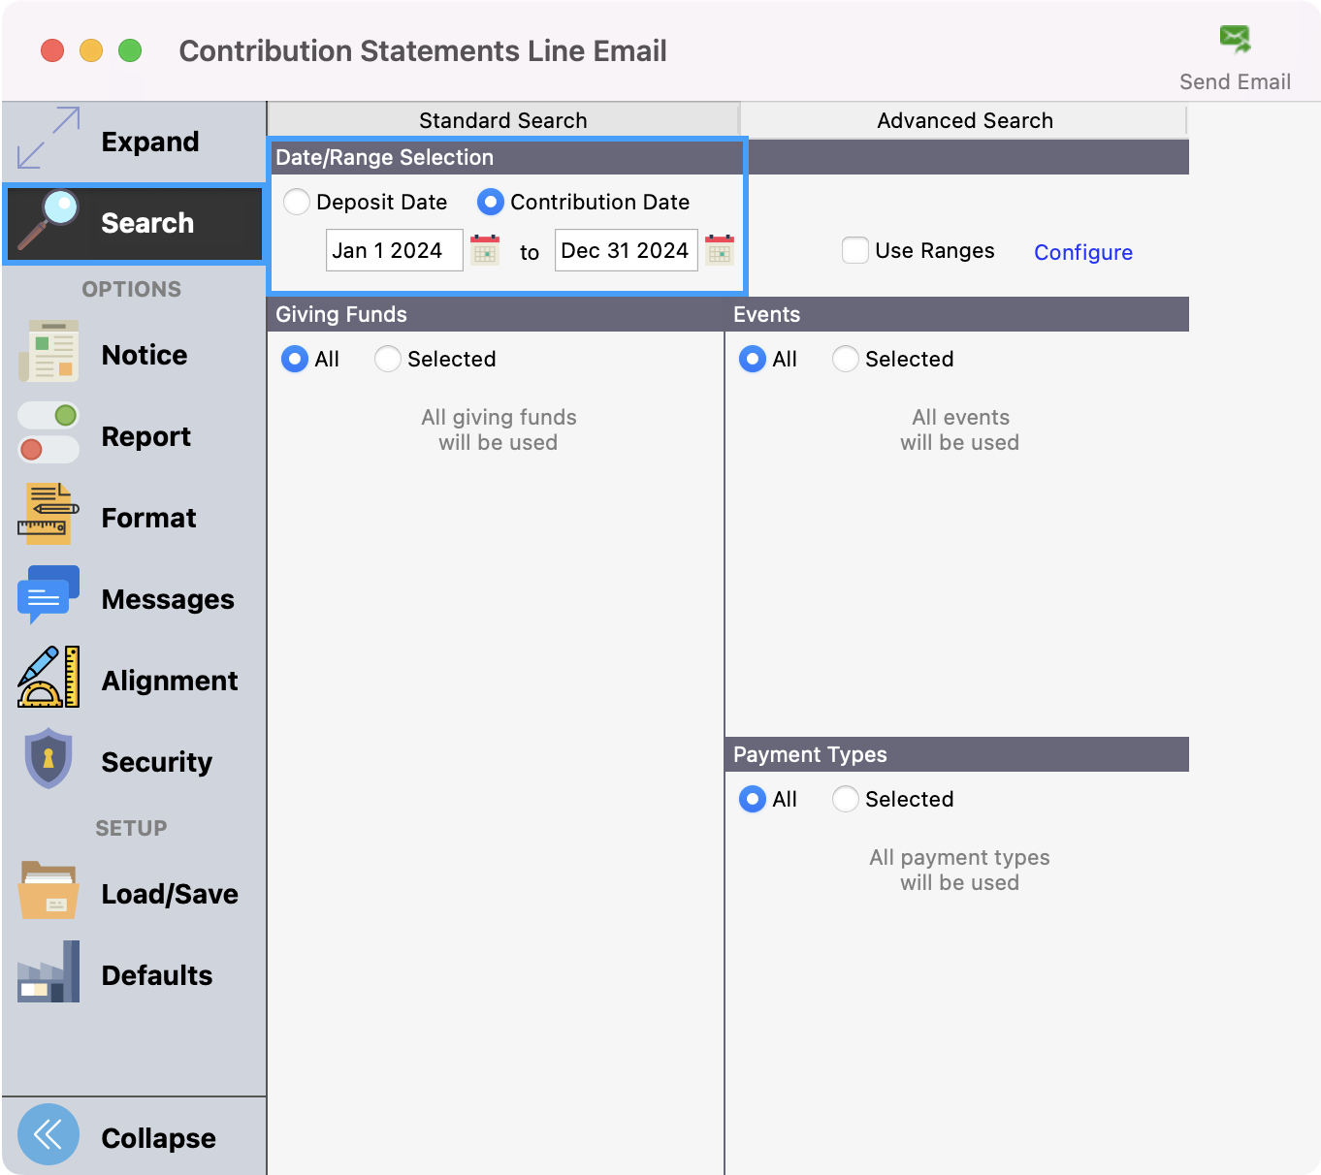Image resolution: width=1321 pixels, height=1175 pixels.
Task: Select the Deposit Date radio button
Action: pyautogui.click(x=297, y=202)
